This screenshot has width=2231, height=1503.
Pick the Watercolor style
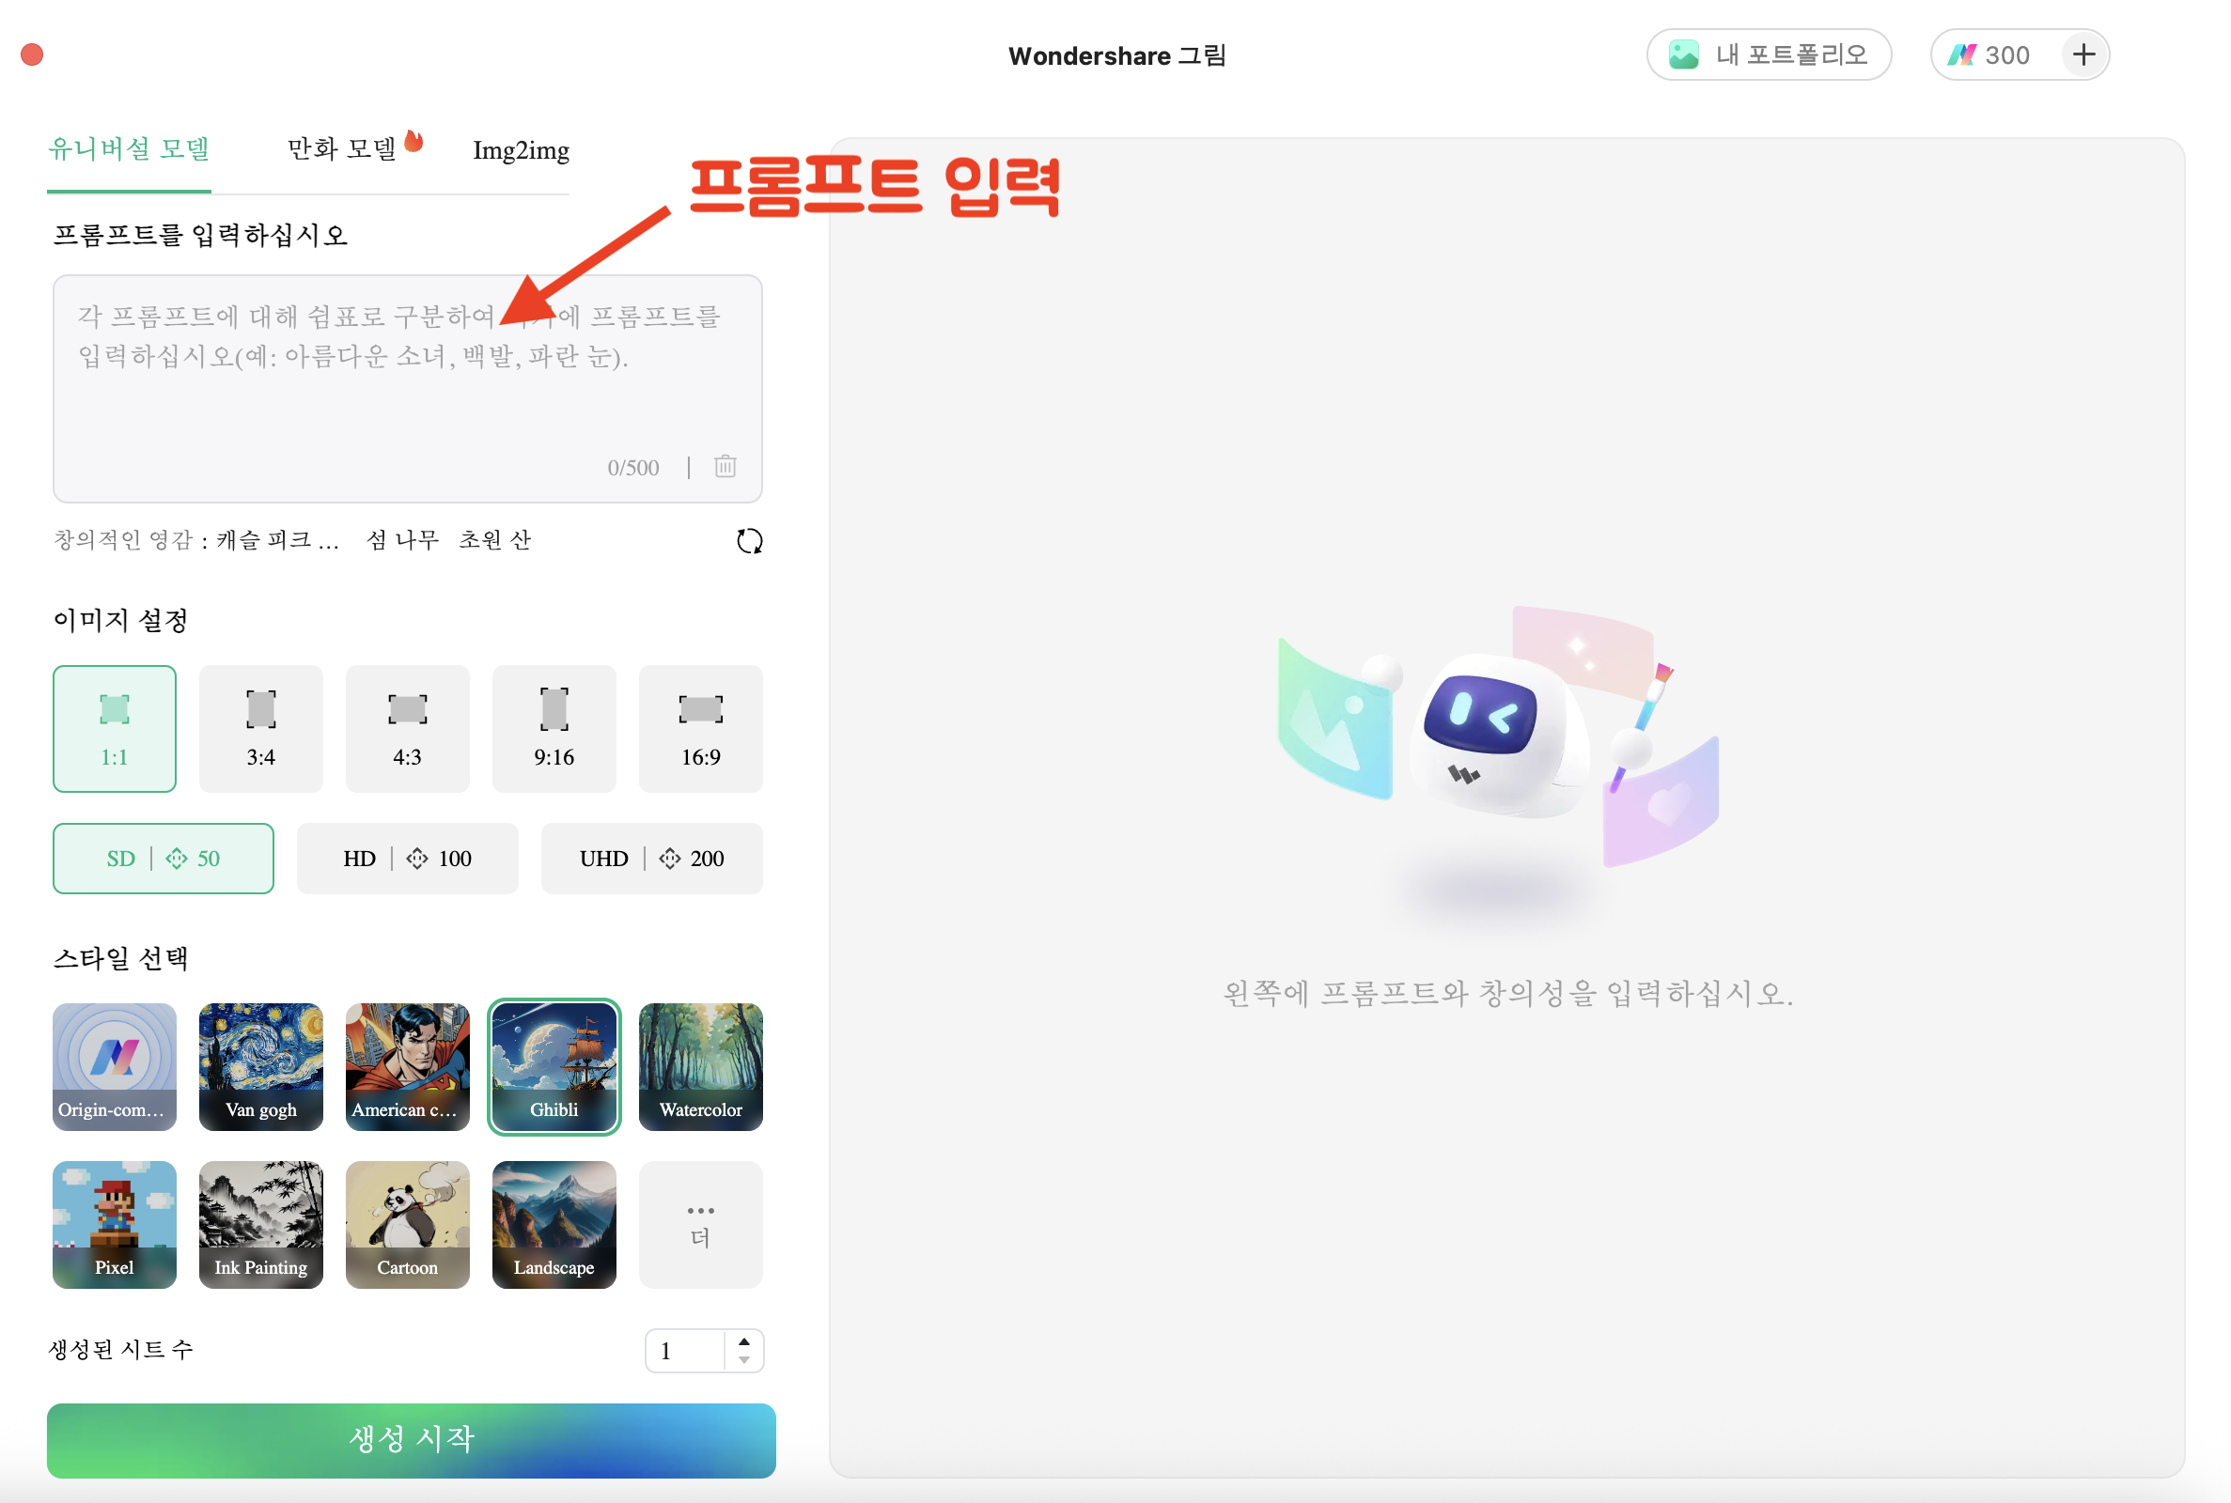[x=701, y=1067]
